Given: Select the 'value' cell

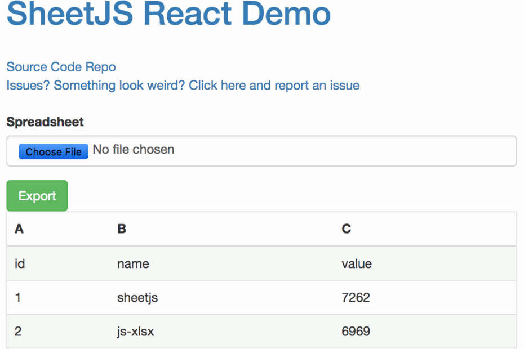Looking at the screenshot, I should click(425, 264).
